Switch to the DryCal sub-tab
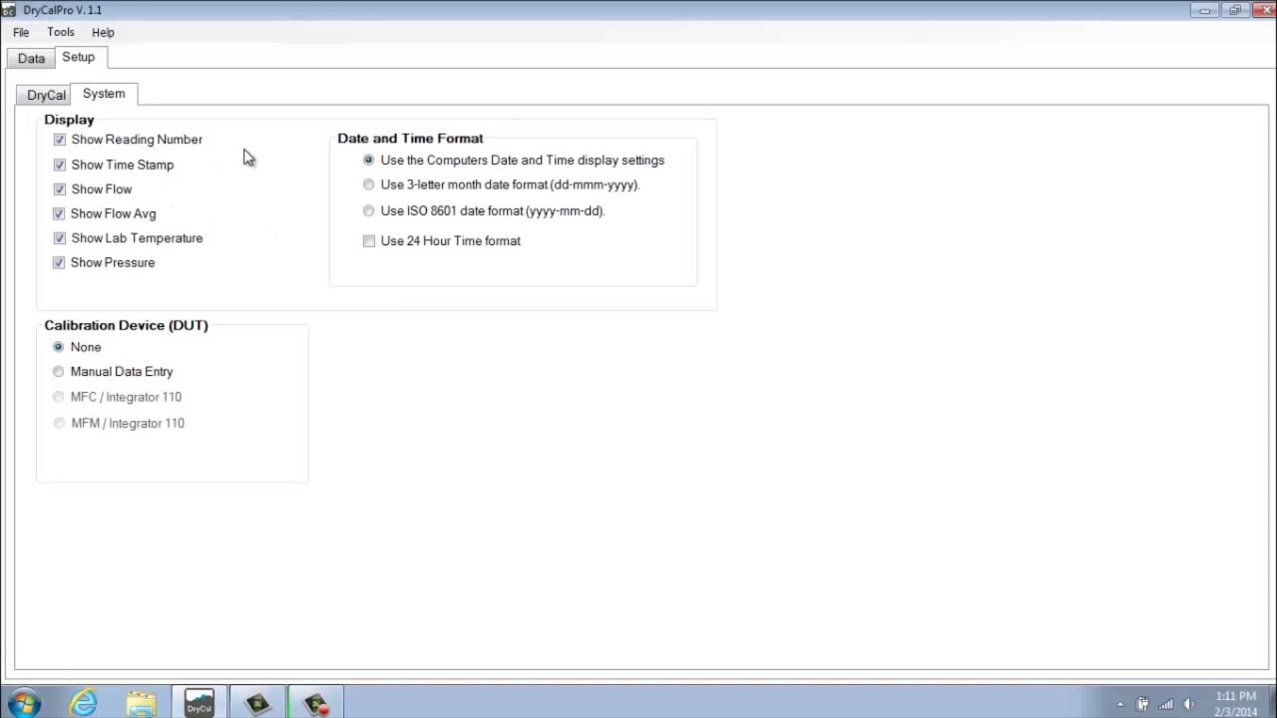1277x718 pixels. 46,95
